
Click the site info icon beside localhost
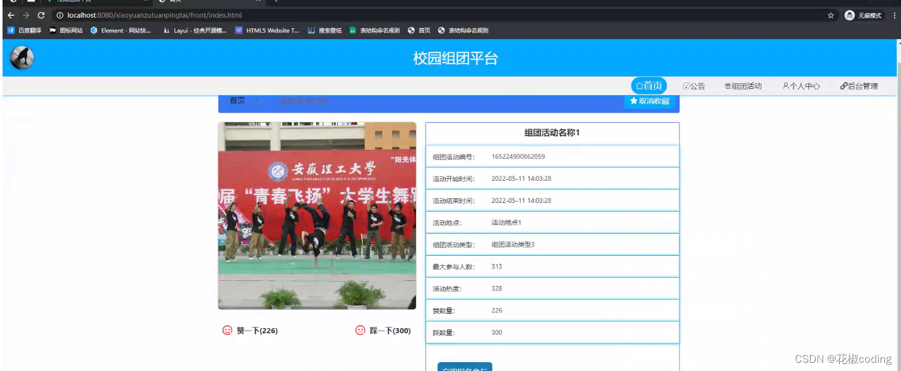(x=60, y=15)
